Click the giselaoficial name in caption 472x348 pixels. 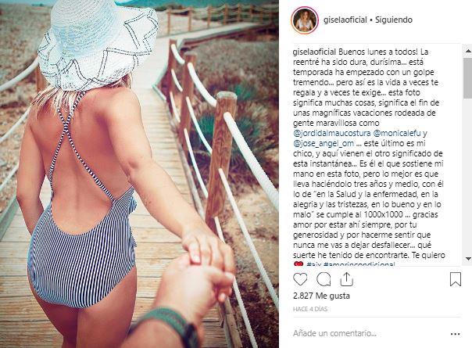point(314,52)
